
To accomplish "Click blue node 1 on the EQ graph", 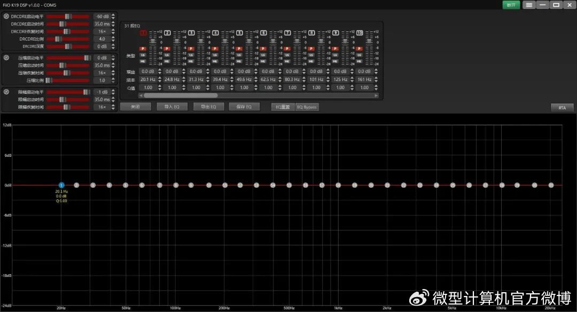I will point(61,185).
